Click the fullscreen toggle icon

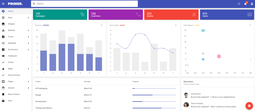point(239,4)
